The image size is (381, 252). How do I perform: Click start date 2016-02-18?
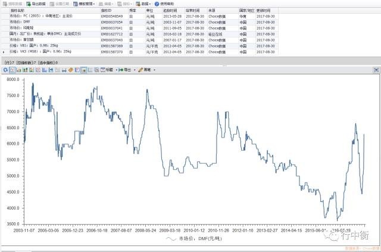[x=172, y=34]
